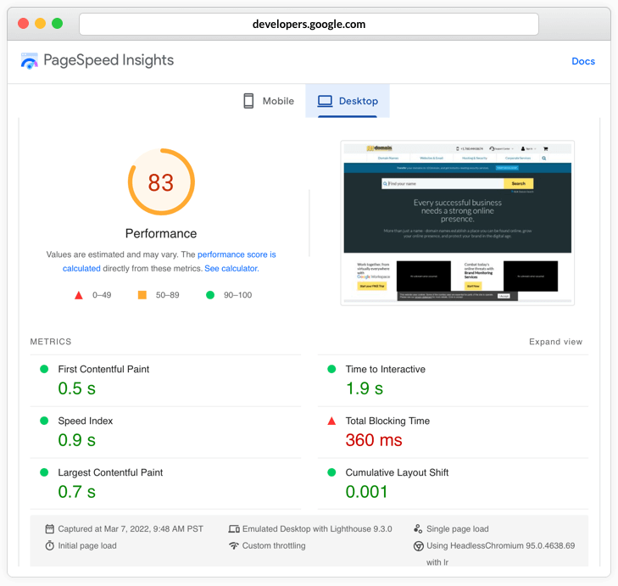618x586 pixels.
Task: Click the First Contentful Paint green status dot
Action: 44,369
